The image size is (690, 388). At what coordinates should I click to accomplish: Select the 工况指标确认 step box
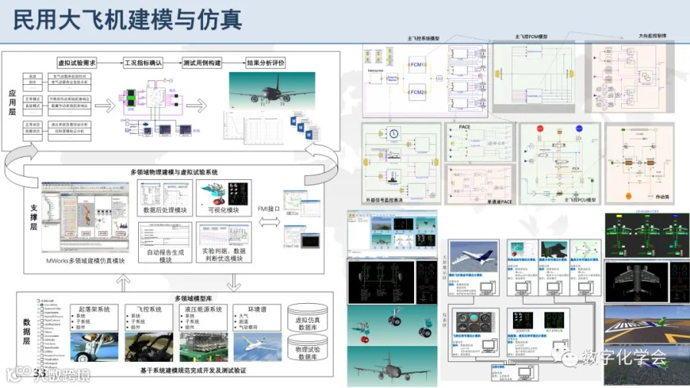coord(143,63)
